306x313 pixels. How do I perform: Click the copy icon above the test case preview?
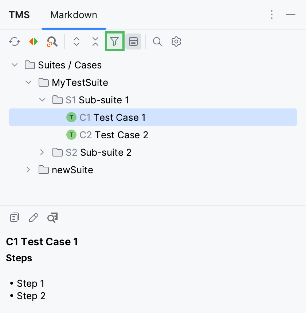point(14,217)
